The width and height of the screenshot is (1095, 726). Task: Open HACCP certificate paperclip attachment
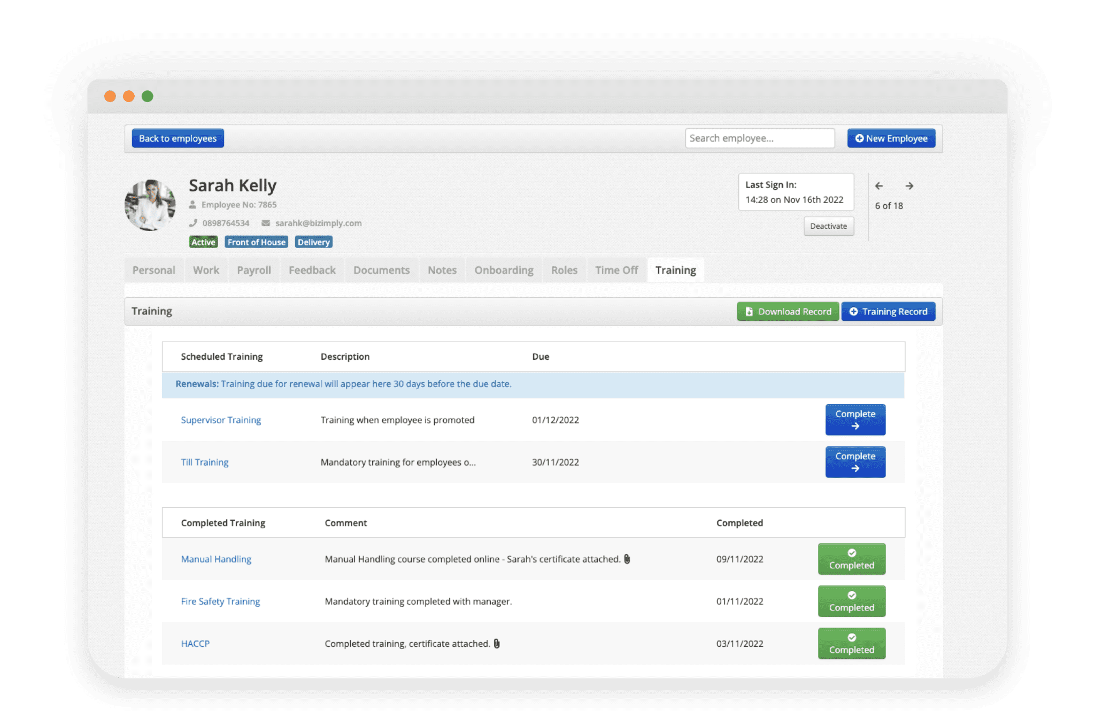tap(497, 644)
